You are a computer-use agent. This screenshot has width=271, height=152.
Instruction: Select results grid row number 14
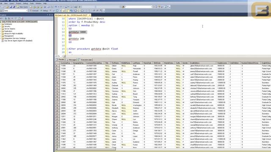coord(57,94)
